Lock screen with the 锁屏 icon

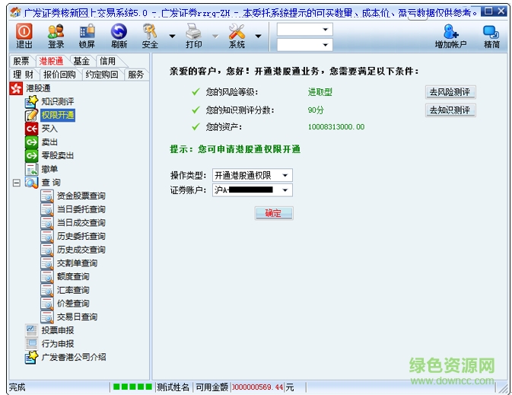[x=87, y=36]
